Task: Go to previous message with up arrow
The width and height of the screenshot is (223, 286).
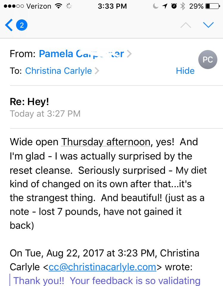Action: (x=186, y=25)
